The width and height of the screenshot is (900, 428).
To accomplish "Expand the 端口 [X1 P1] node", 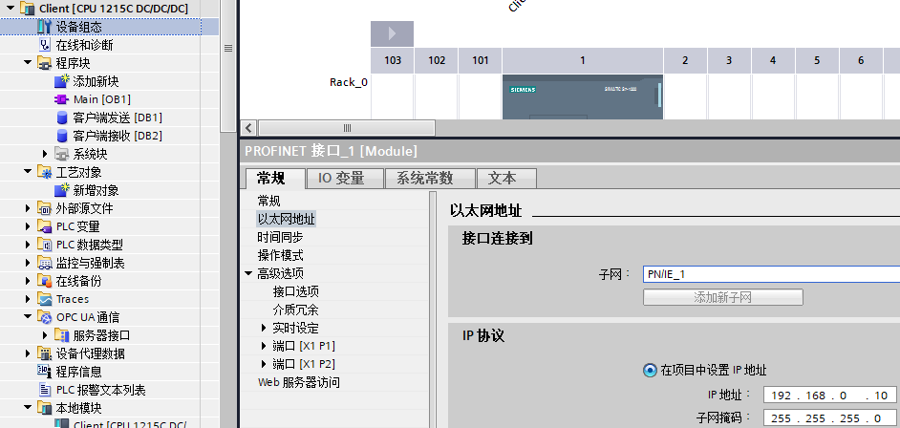I will pos(265,347).
